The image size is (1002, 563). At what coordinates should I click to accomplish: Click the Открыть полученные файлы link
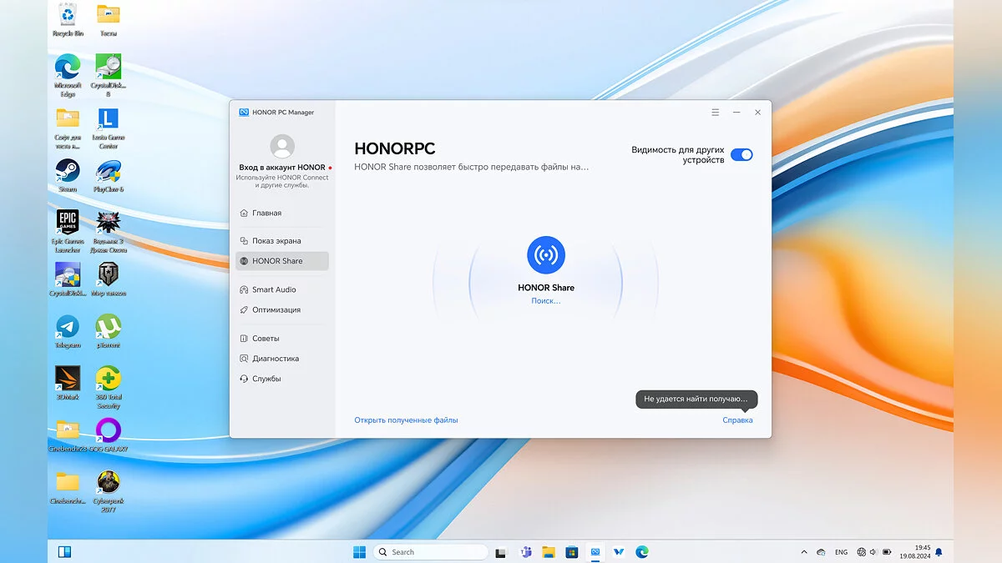406,420
